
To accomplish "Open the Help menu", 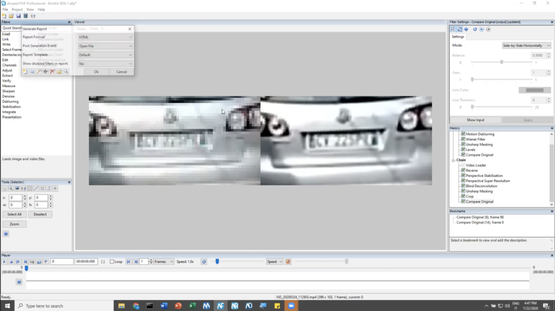I will (41, 10).
